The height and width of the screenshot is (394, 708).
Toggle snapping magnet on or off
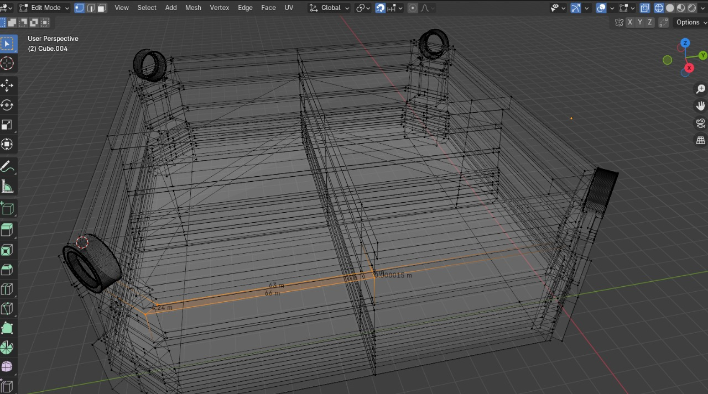[380, 8]
